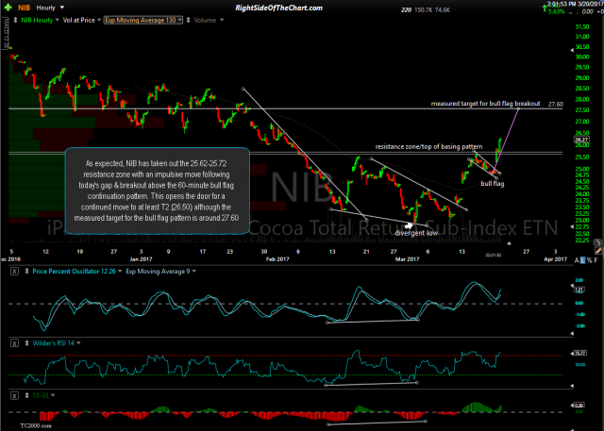Image resolution: width=604 pixels, height=431 pixels.
Task: Toggle logarithmic scale button L
Action: (x=582, y=260)
